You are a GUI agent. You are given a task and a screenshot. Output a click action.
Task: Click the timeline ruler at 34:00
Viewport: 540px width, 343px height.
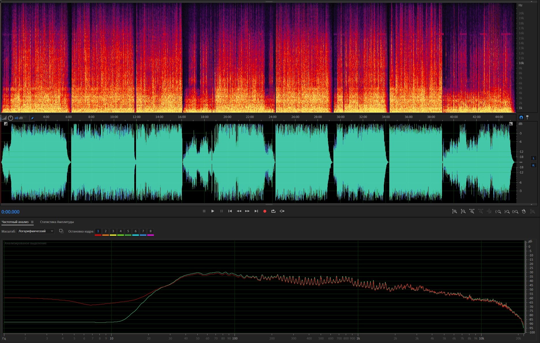(x=386, y=117)
